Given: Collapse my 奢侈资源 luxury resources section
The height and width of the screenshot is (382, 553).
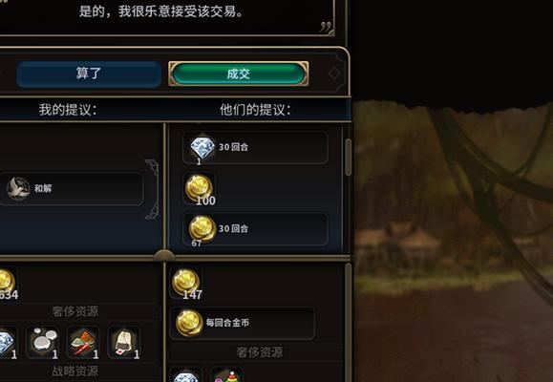Looking at the screenshot, I should (x=75, y=311).
